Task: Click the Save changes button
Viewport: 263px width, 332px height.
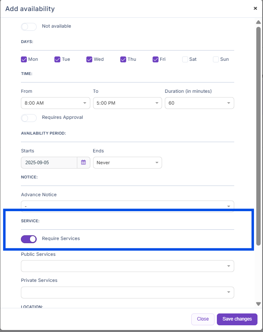Action: coord(237,319)
